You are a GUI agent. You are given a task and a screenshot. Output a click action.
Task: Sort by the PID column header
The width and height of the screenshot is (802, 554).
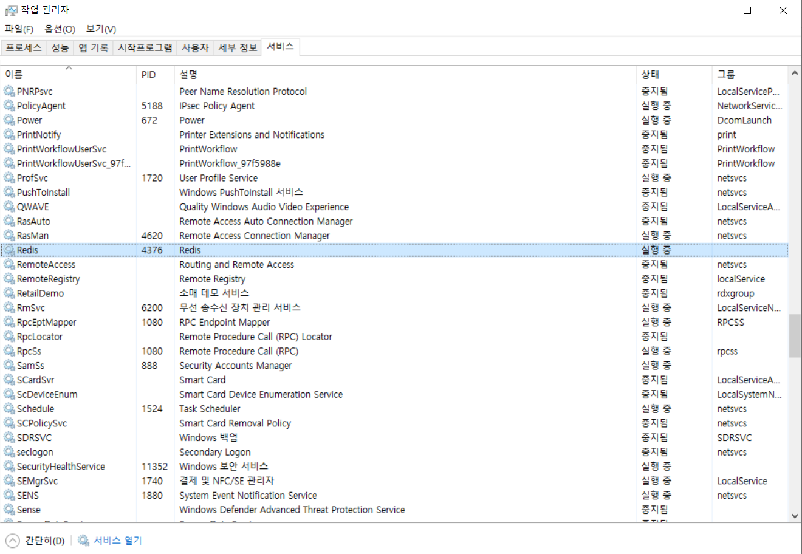point(156,74)
